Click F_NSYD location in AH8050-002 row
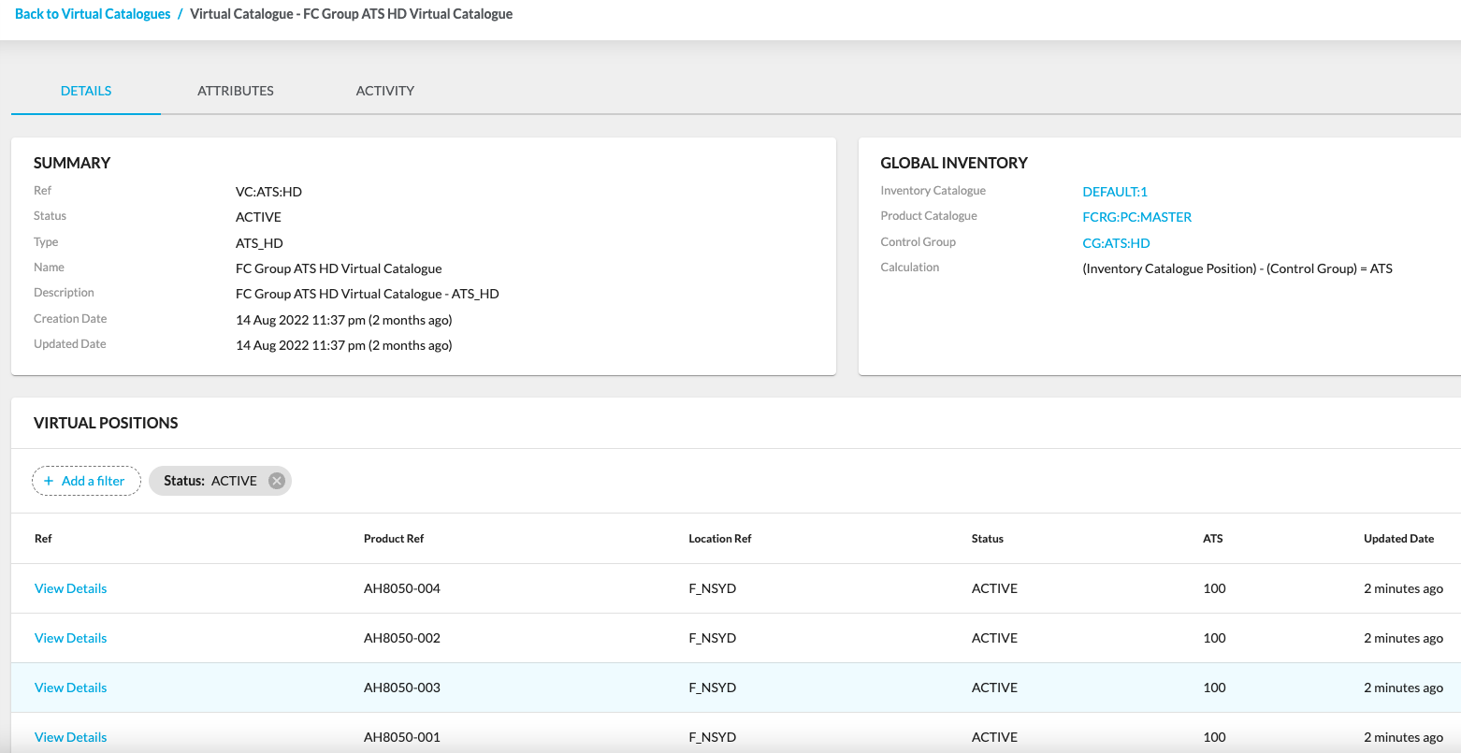 coord(713,638)
